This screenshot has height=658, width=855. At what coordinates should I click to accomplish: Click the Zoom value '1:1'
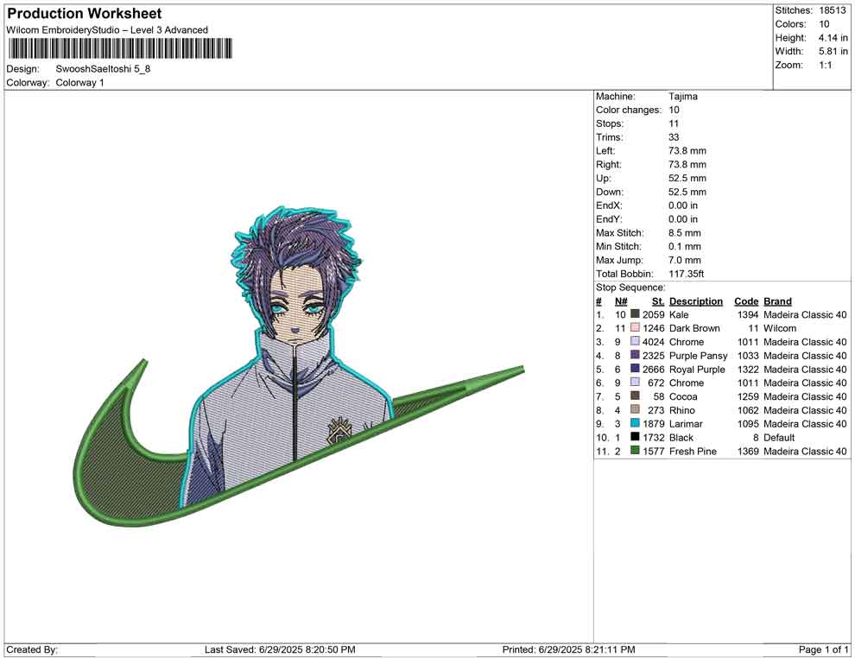point(825,65)
